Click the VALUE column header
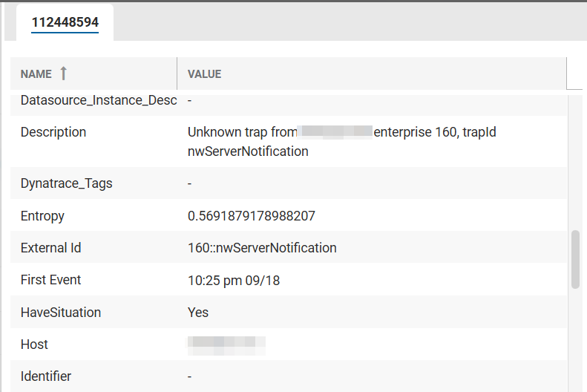The image size is (587, 392). pos(205,73)
